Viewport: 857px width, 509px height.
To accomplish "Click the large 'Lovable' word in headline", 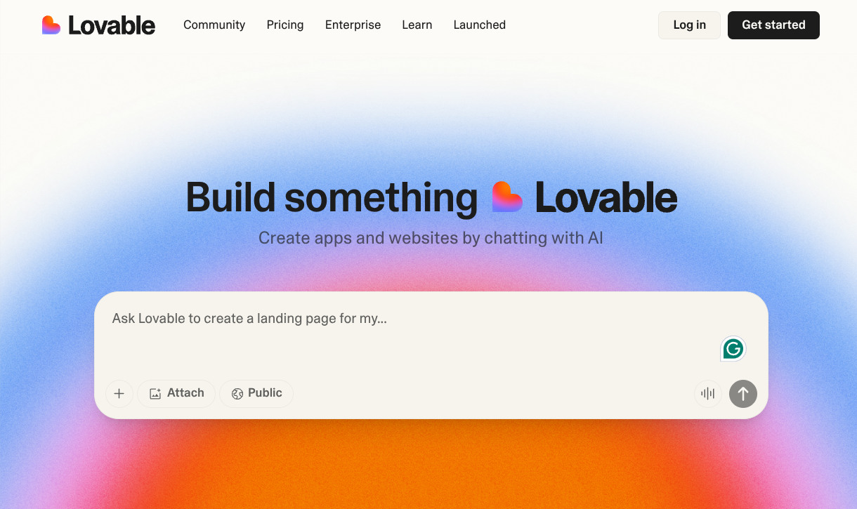I will tap(606, 197).
